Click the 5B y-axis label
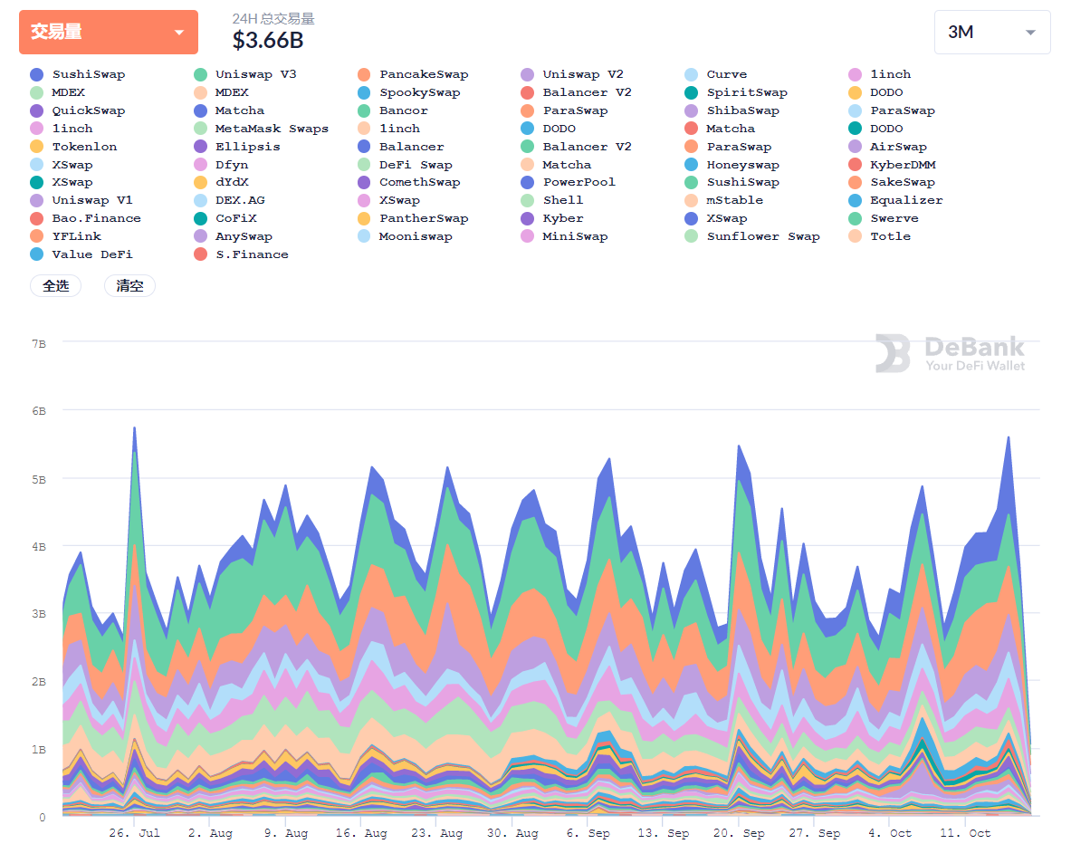This screenshot has width=1071, height=844. [x=38, y=480]
